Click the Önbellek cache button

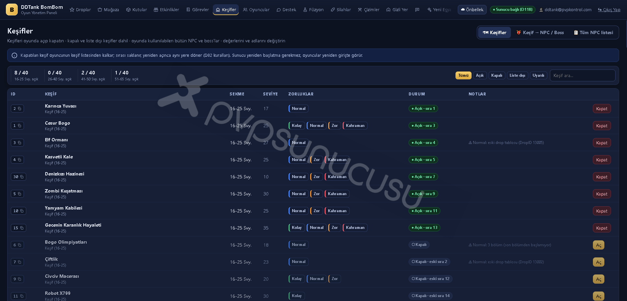pos(472,10)
